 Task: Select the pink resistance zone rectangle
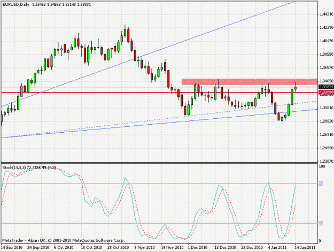[x=250, y=82]
